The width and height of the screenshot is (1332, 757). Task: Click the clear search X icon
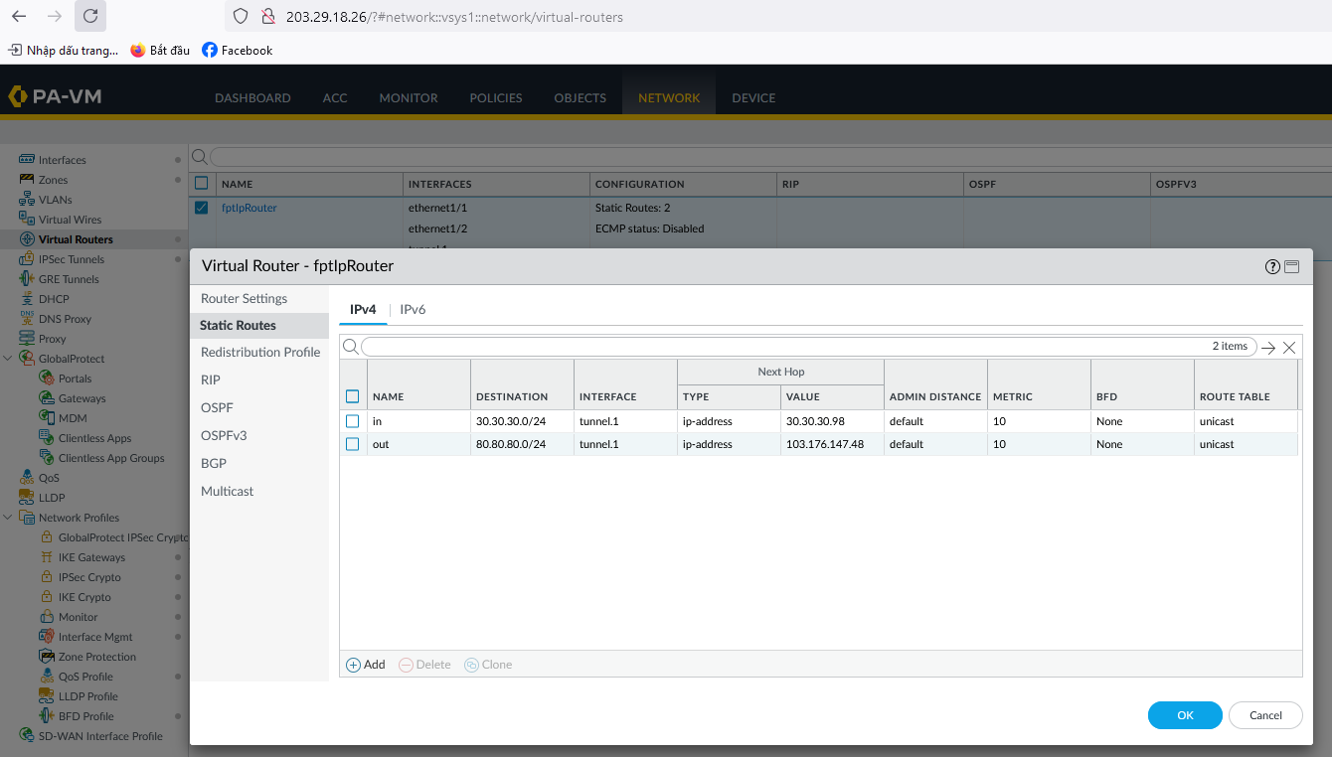[x=1289, y=348]
